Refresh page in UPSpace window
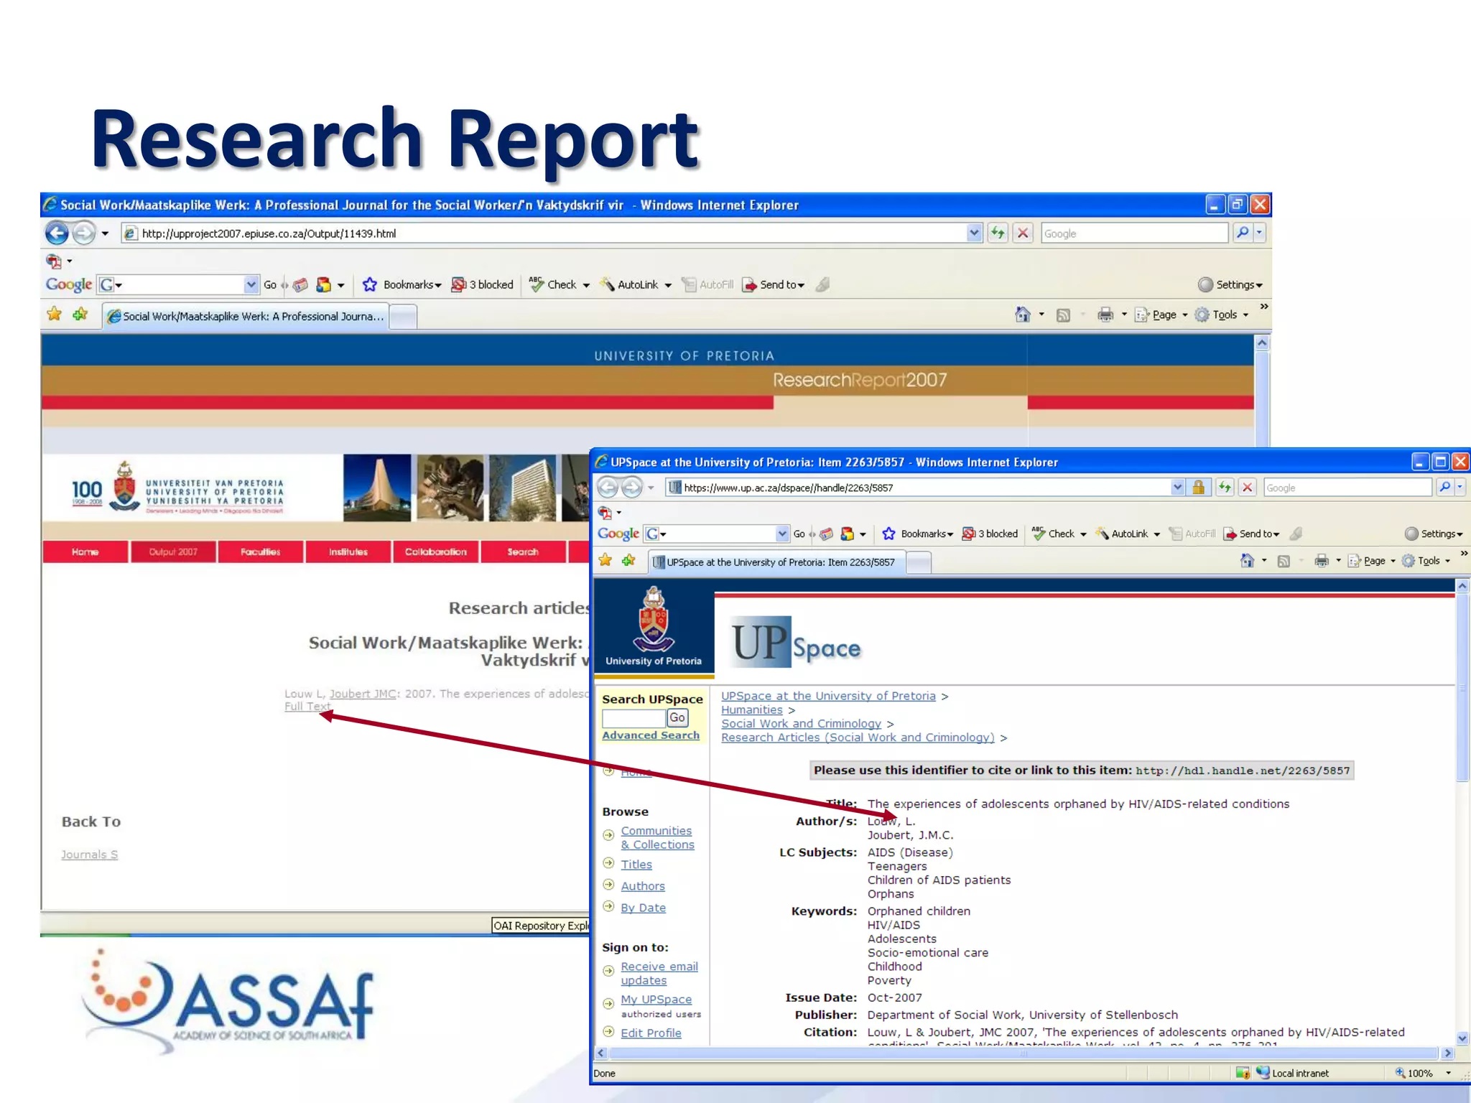 [1225, 488]
